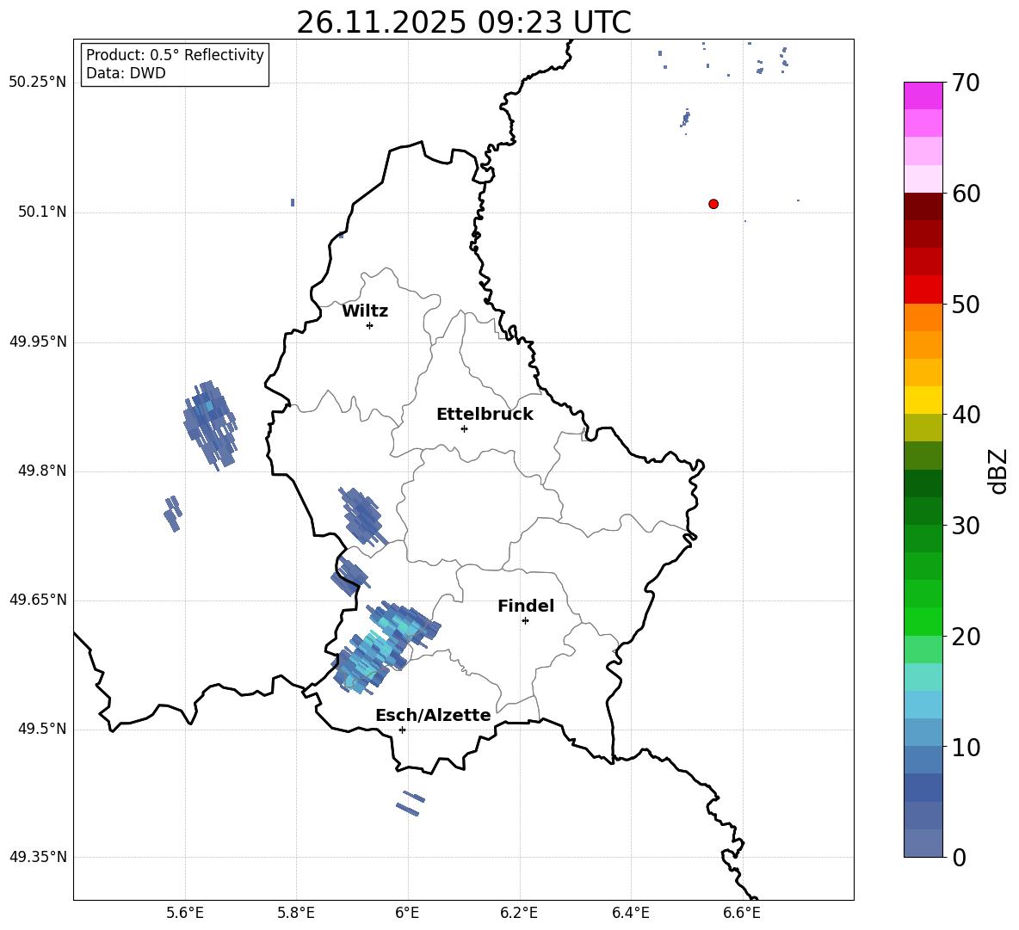Click the dark red colorbar segment below 60
This screenshot has width=1019, height=930.
pyautogui.click(x=923, y=206)
